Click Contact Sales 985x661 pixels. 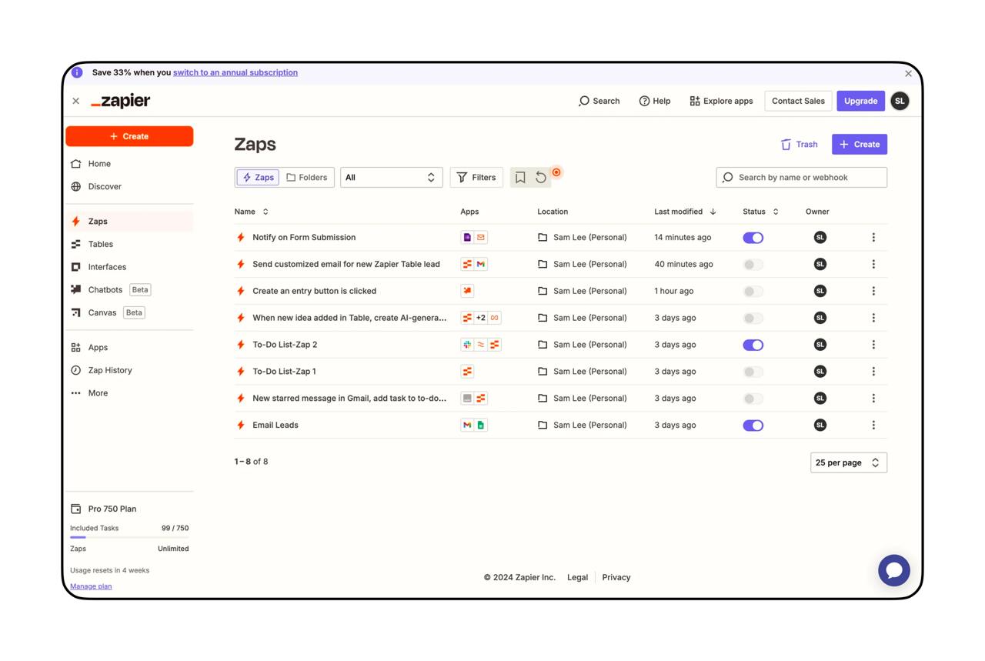coord(798,101)
